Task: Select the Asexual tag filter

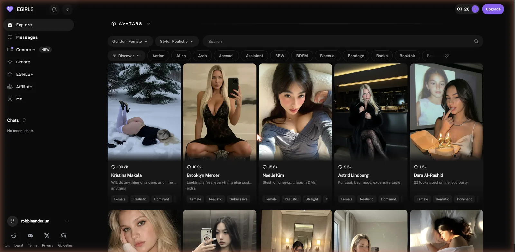Action: pos(226,56)
